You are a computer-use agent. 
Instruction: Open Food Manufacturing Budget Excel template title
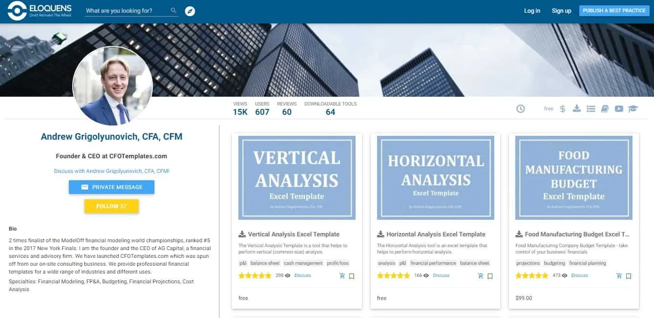(x=577, y=234)
